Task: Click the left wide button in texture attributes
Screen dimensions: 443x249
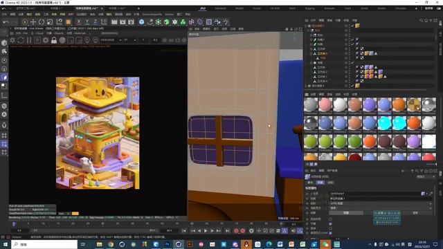Action: [346, 213]
